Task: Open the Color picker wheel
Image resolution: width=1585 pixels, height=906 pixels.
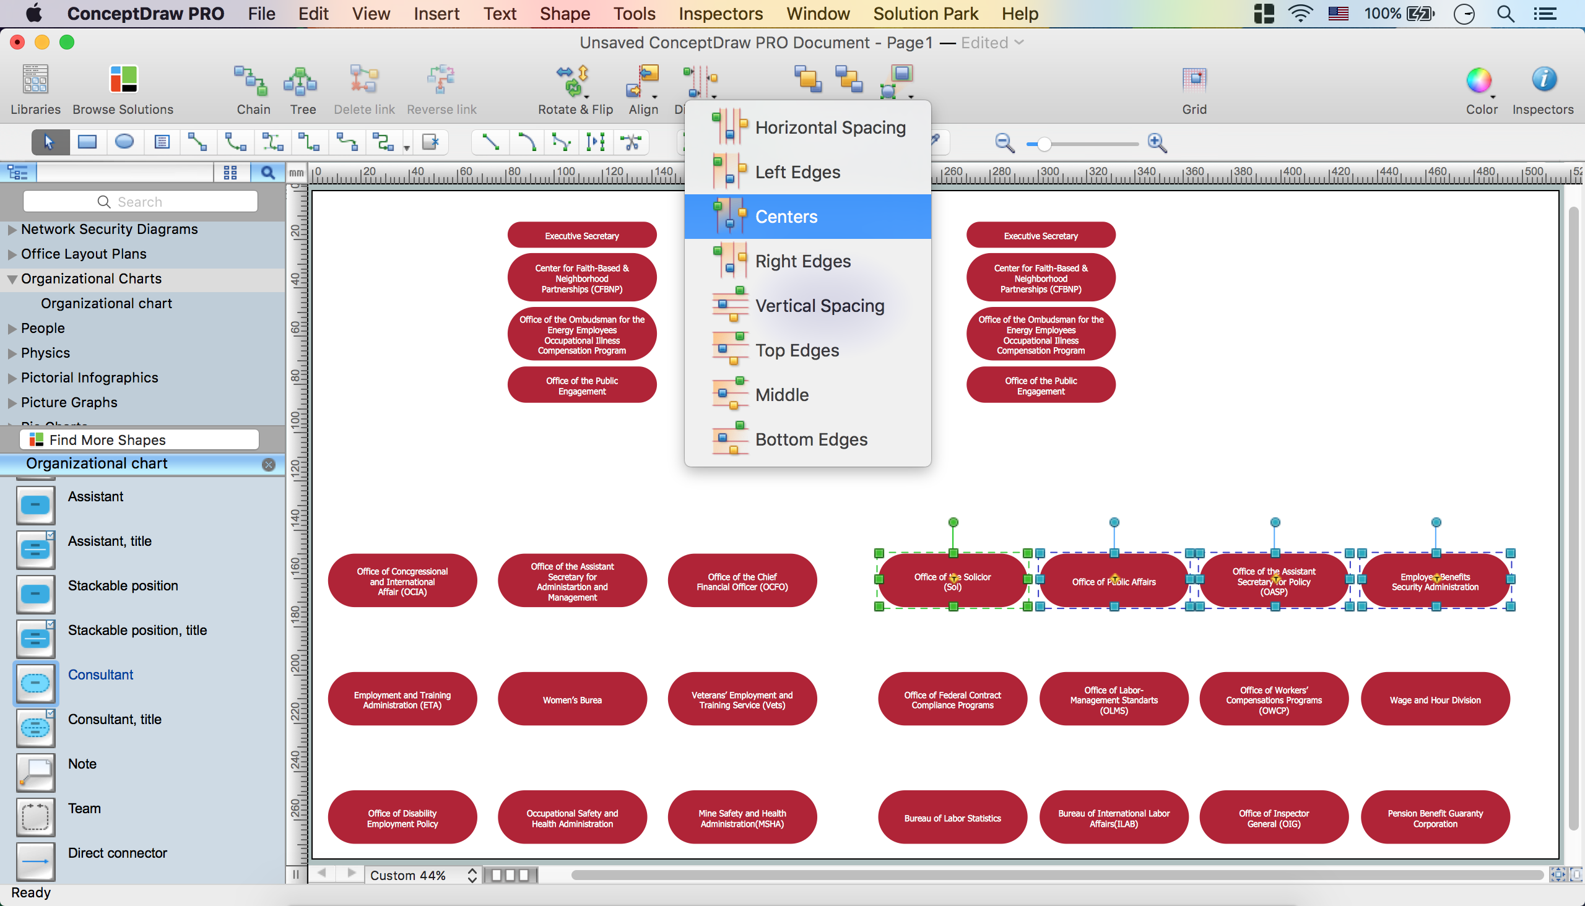Action: coord(1479,80)
